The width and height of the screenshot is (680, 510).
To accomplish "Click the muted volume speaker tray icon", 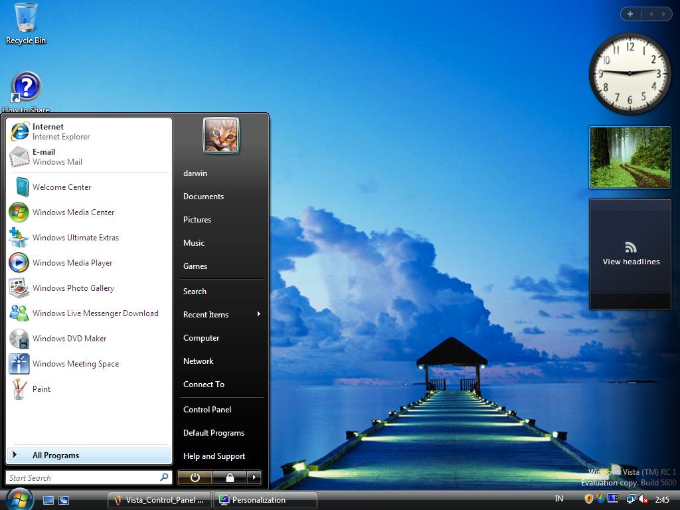I will pyautogui.click(x=643, y=499).
